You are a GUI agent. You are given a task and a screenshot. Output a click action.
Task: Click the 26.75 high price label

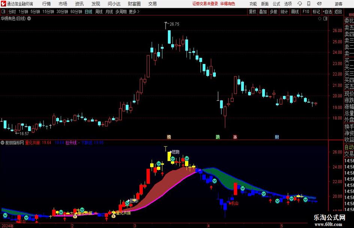174,24
